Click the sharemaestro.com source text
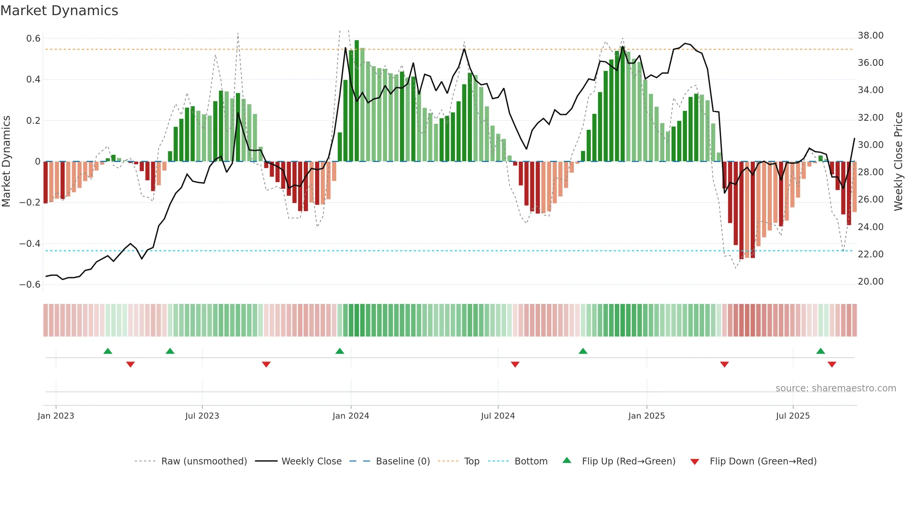 pos(836,388)
